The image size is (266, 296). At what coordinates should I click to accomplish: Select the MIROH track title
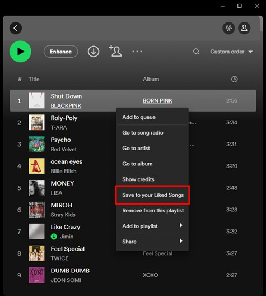(61, 205)
